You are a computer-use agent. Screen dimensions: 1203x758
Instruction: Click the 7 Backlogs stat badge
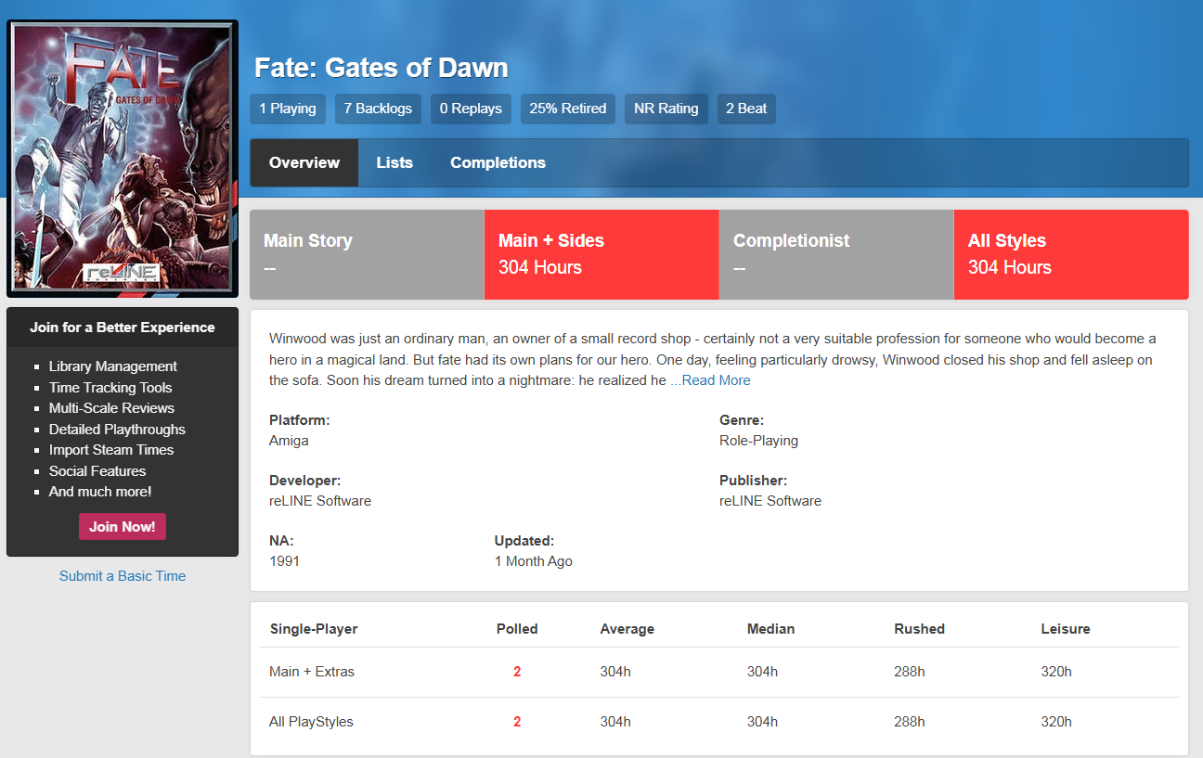click(378, 109)
